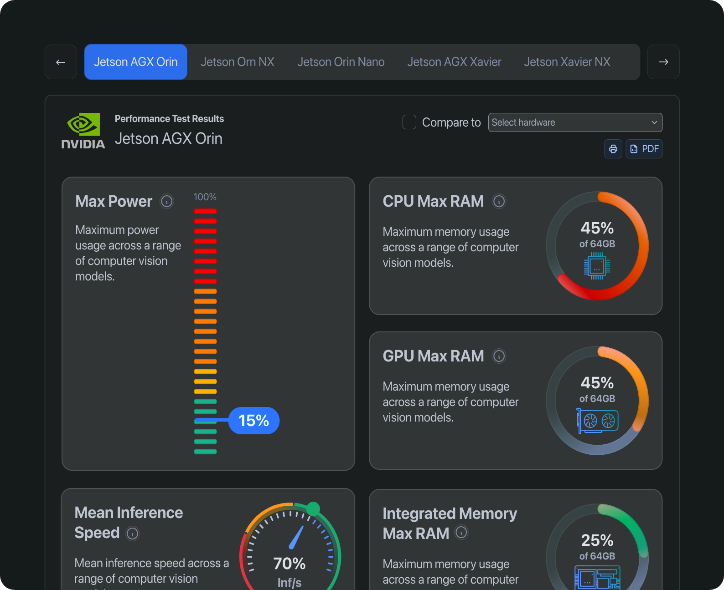
Task: Click the NVIDIA logo
Action: click(x=83, y=131)
